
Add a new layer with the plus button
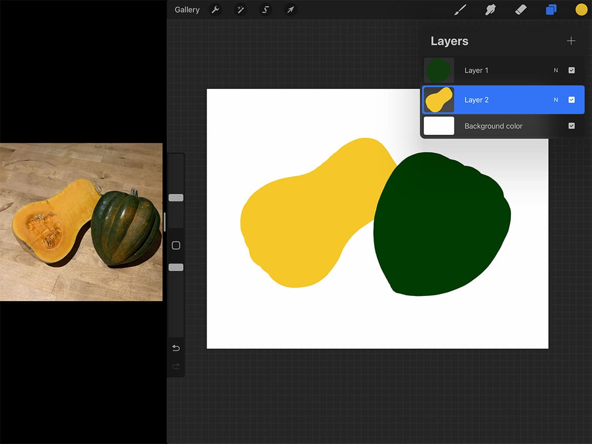[571, 41]
